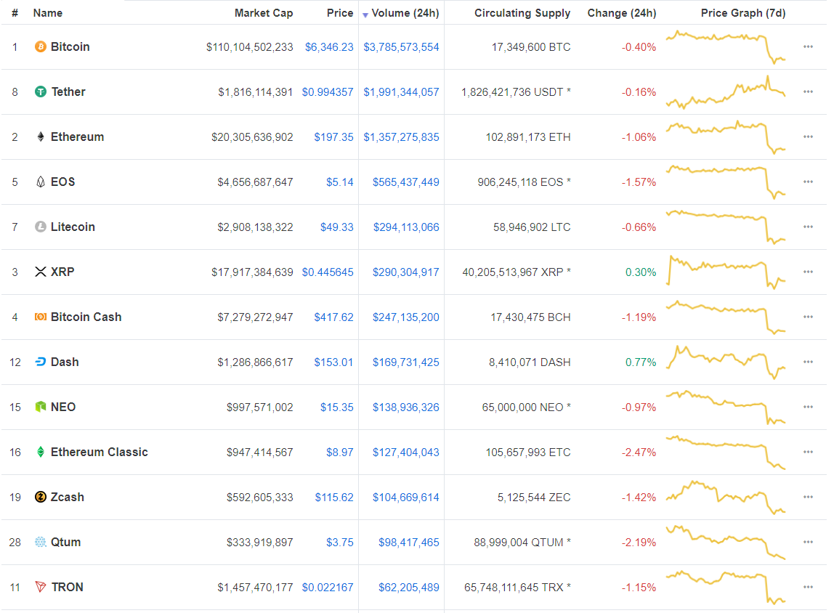Click Zcash supply 5,125,544 ZEC
The height and width of the screenshot is (613, 834).
pos(534,497)
